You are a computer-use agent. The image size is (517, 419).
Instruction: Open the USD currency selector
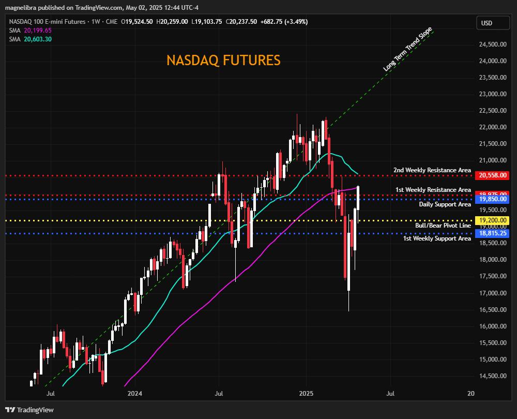point(493,23)
